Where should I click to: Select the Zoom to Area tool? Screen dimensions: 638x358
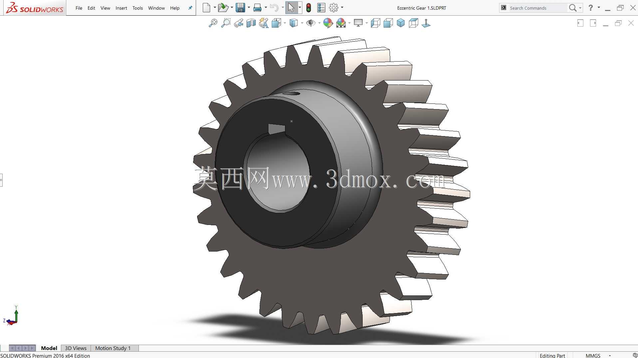226,23
